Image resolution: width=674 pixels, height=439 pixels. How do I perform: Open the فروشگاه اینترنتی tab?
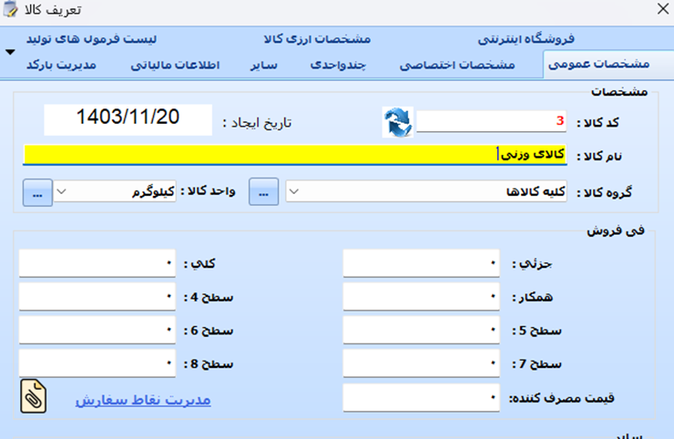pyautogui.click(x=526, y=39)
